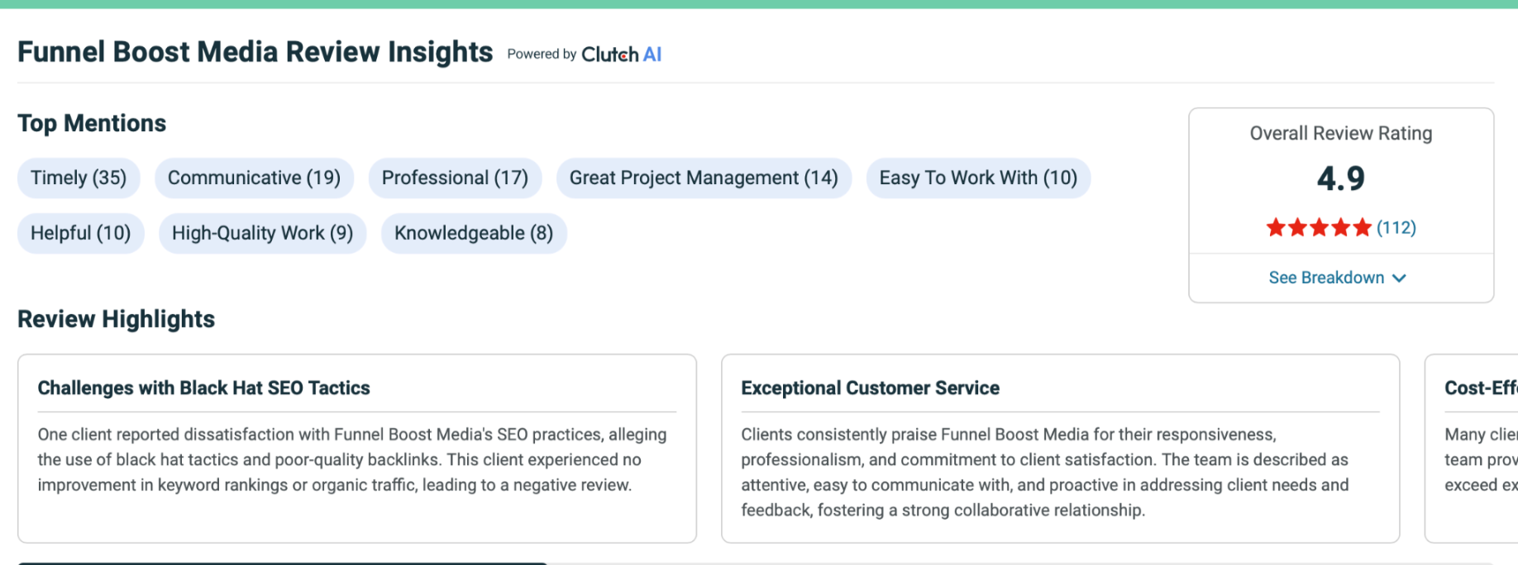Choose the Professional (17) tag

click(455, 178)
